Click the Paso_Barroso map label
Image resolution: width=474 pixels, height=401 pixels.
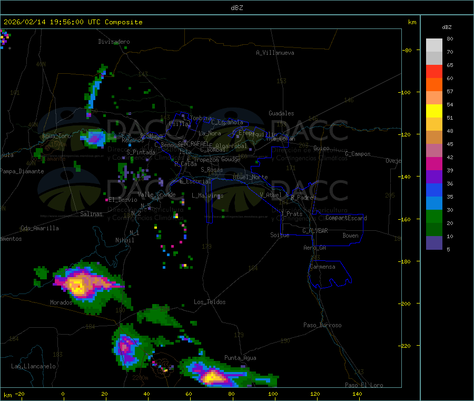click(x=322, y=325)
